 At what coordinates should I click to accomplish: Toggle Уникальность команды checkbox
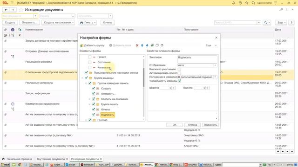tap(179, 81)
